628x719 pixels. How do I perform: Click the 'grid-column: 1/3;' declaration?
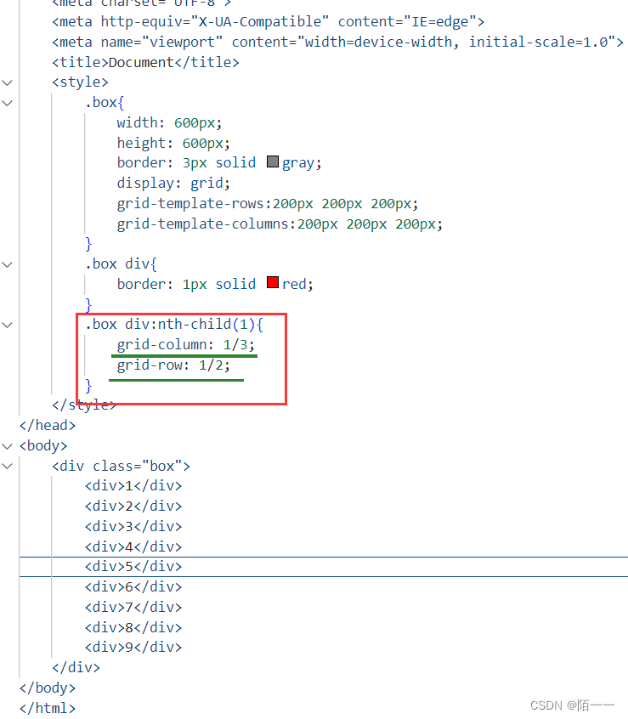[185, 345]
